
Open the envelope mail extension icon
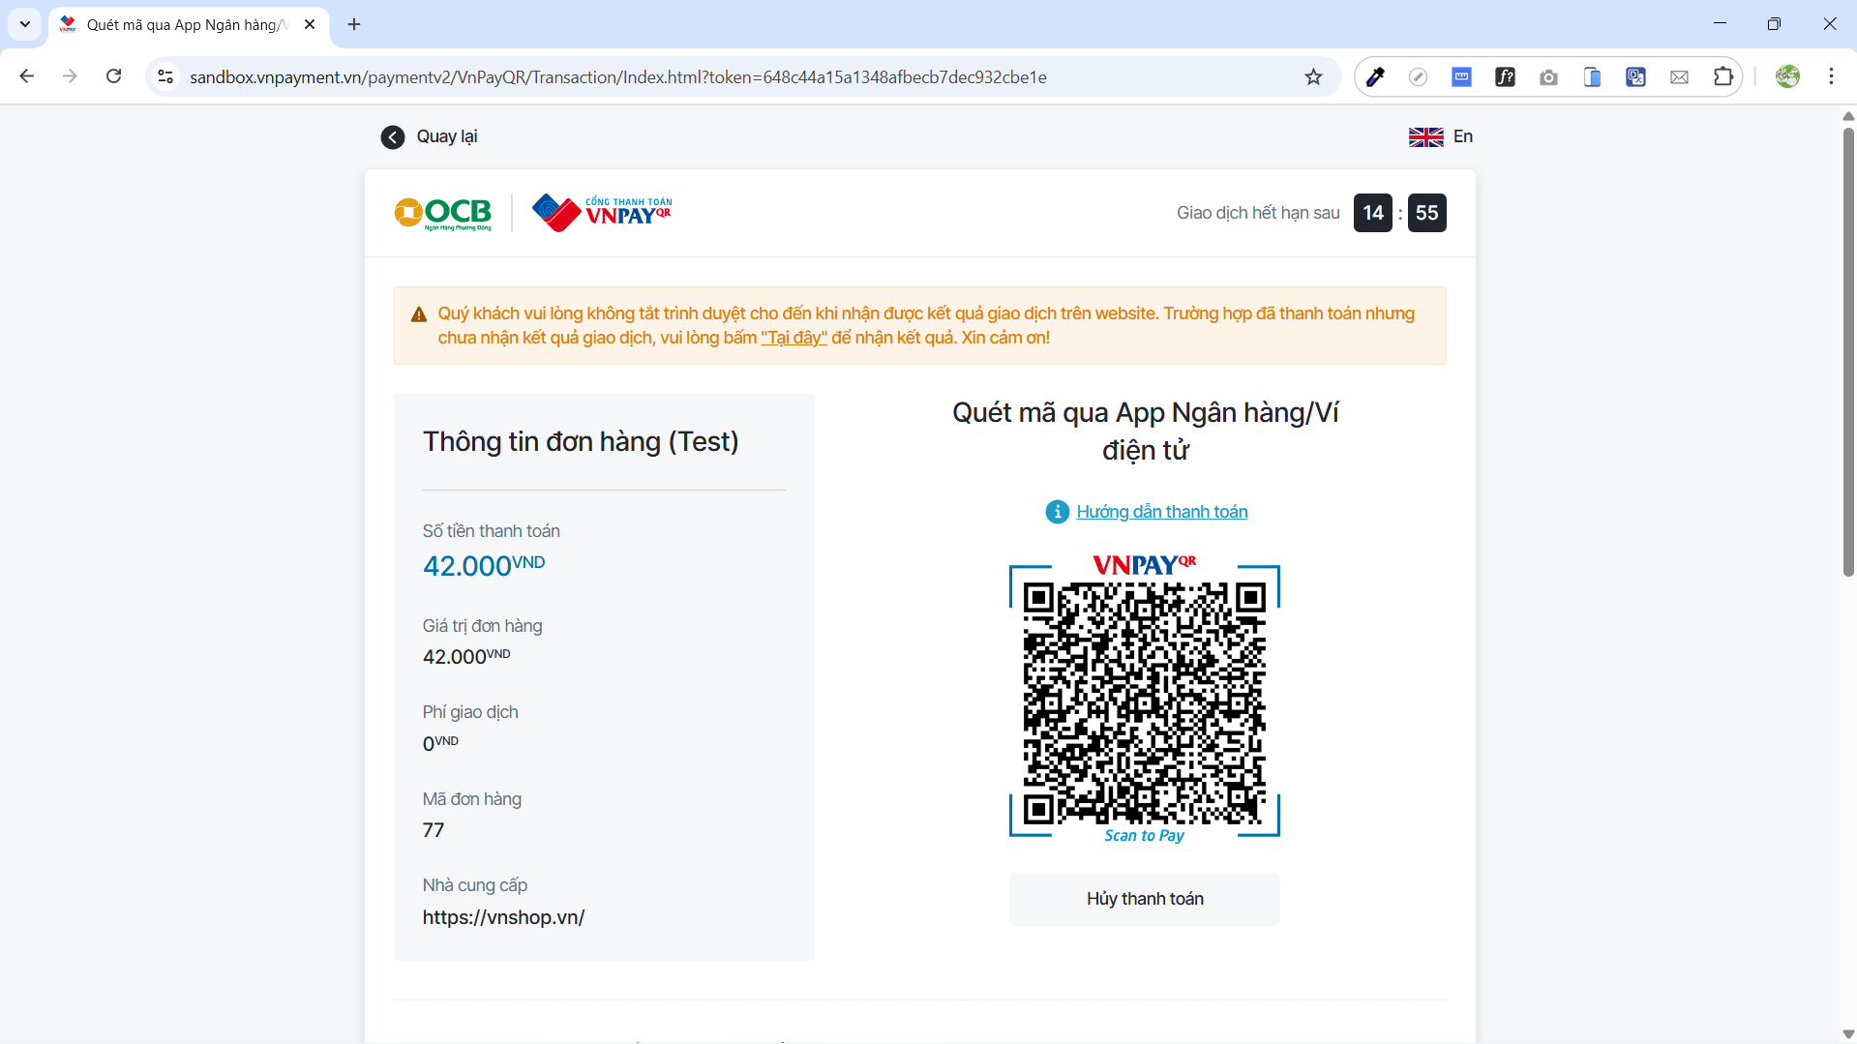[x=1679, y=77]
